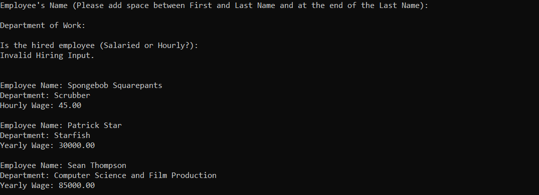This screenshot has width=539, height=195.
Task: Click the value "85000.00"
Action: pos(77,185)
